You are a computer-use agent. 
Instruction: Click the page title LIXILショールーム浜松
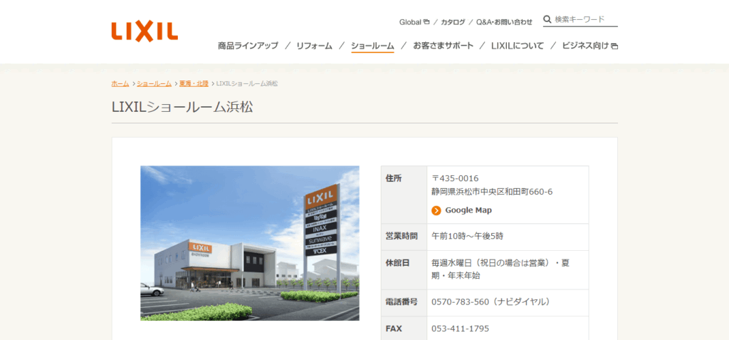182,107
